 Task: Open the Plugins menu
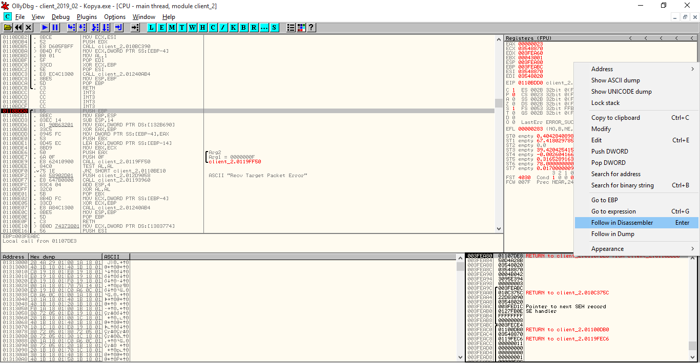87,17
